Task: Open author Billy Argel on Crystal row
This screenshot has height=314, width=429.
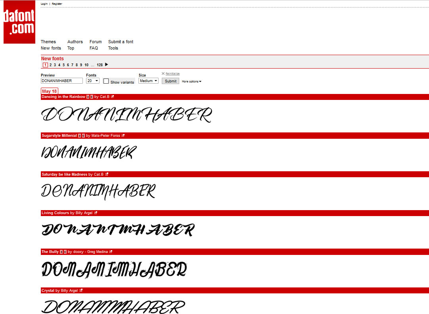Action: point(69,291)
